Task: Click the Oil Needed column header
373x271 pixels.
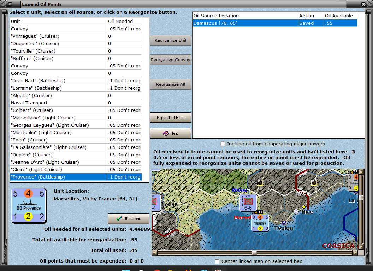Action: coord(124,21)
